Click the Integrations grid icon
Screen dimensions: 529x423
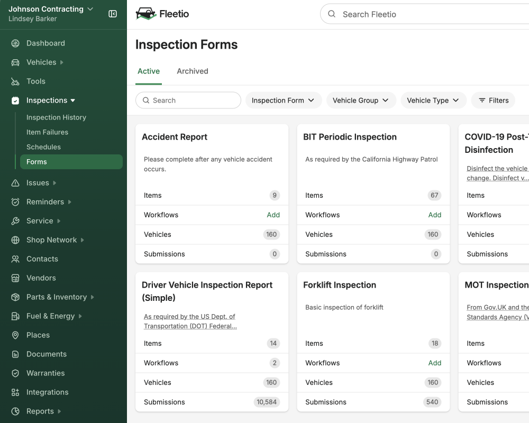pos(15,392)
